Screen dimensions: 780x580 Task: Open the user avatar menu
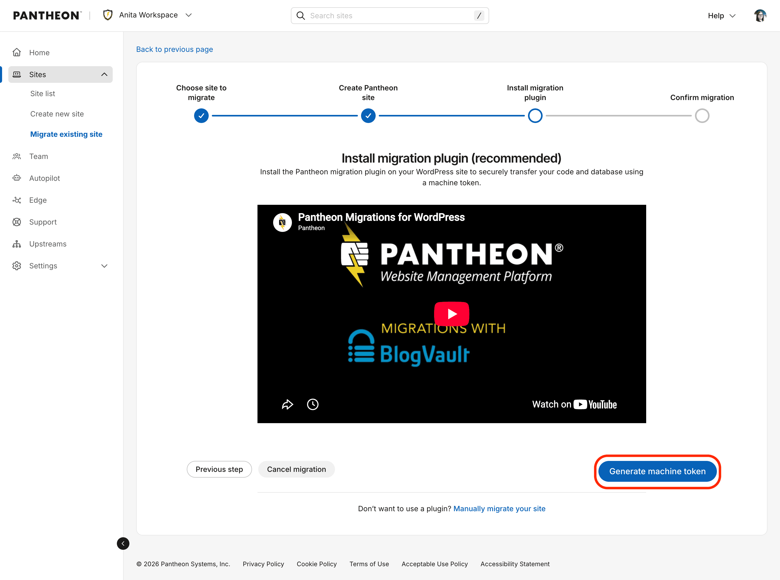[760, 15]
